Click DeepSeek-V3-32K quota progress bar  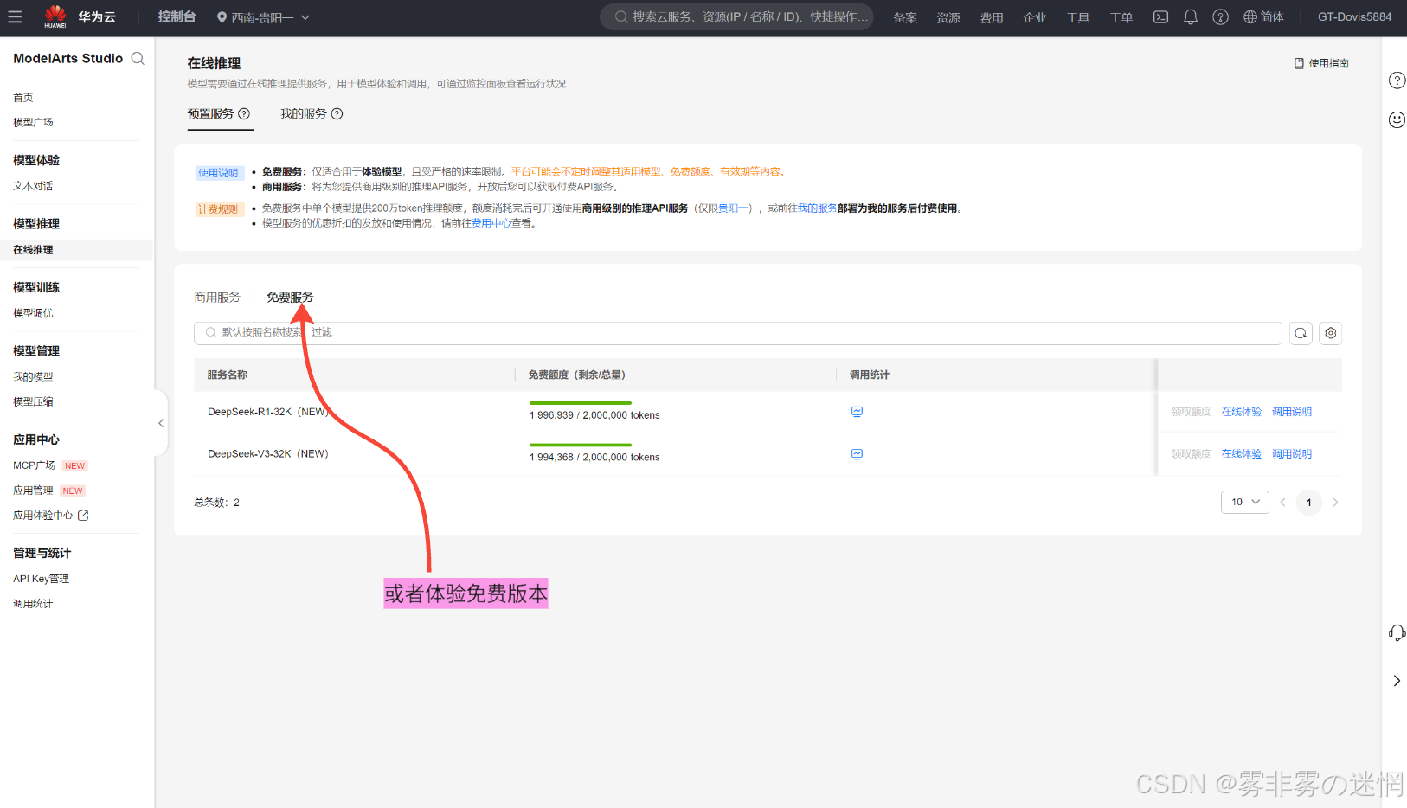[581, 446]
